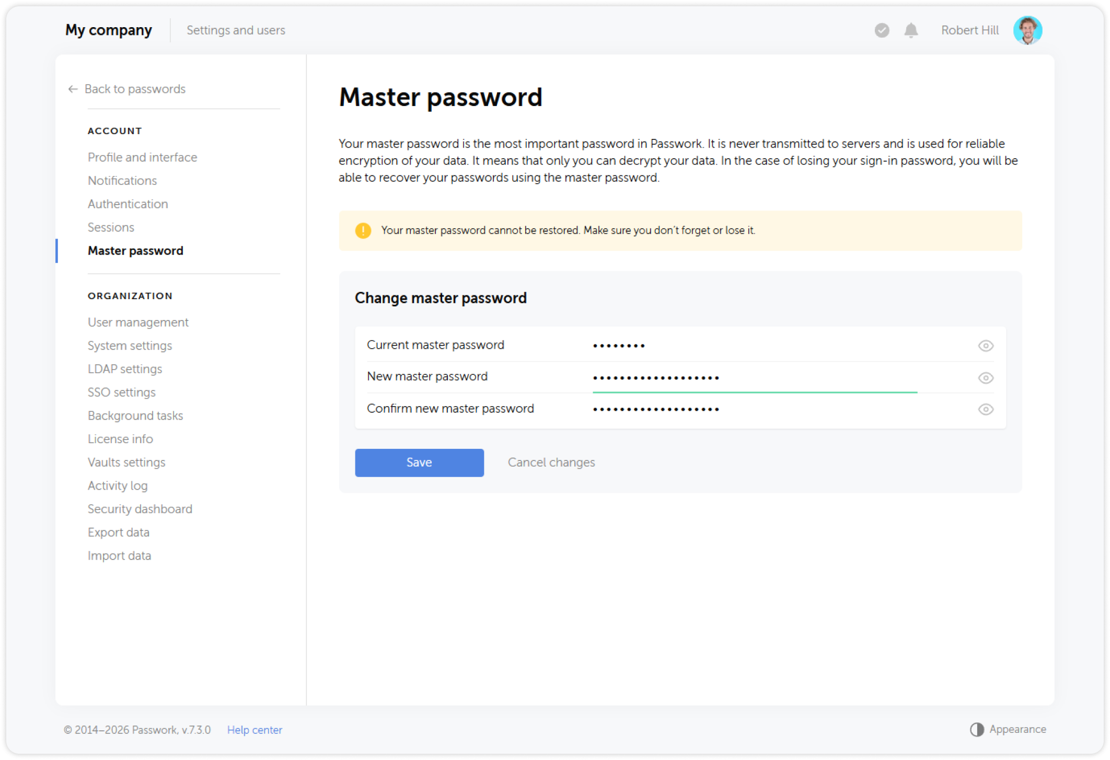Toggle the Appearance theme icon
1110x760 pixels.
click(x=977, y=729)
